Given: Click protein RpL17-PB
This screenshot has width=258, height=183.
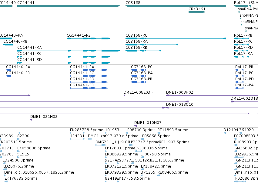Looking at the screenshot, I should 239,70.
